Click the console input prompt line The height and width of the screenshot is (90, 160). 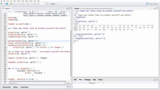pyautogui.click(x=115, y=43)
